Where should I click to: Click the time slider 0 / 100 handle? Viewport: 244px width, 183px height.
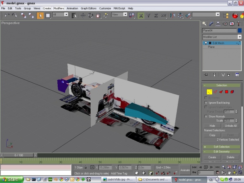click(x=19, y=155)
